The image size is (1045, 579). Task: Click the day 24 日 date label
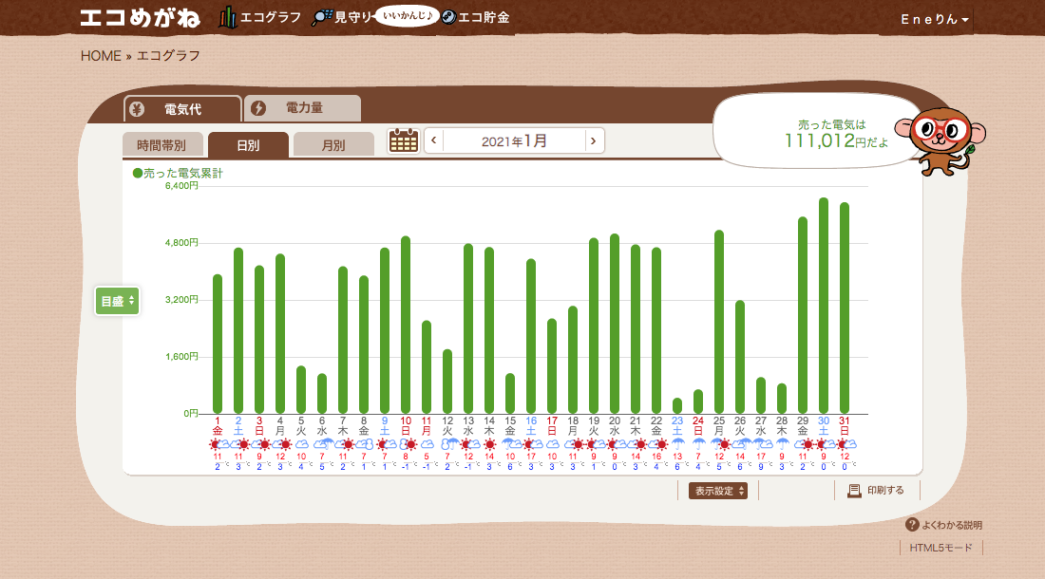click(x=698, y=426)
